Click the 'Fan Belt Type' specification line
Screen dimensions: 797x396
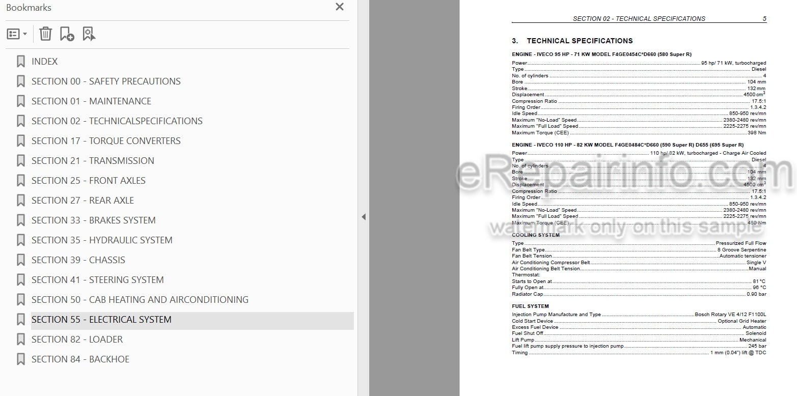click(x=639, y=250)
